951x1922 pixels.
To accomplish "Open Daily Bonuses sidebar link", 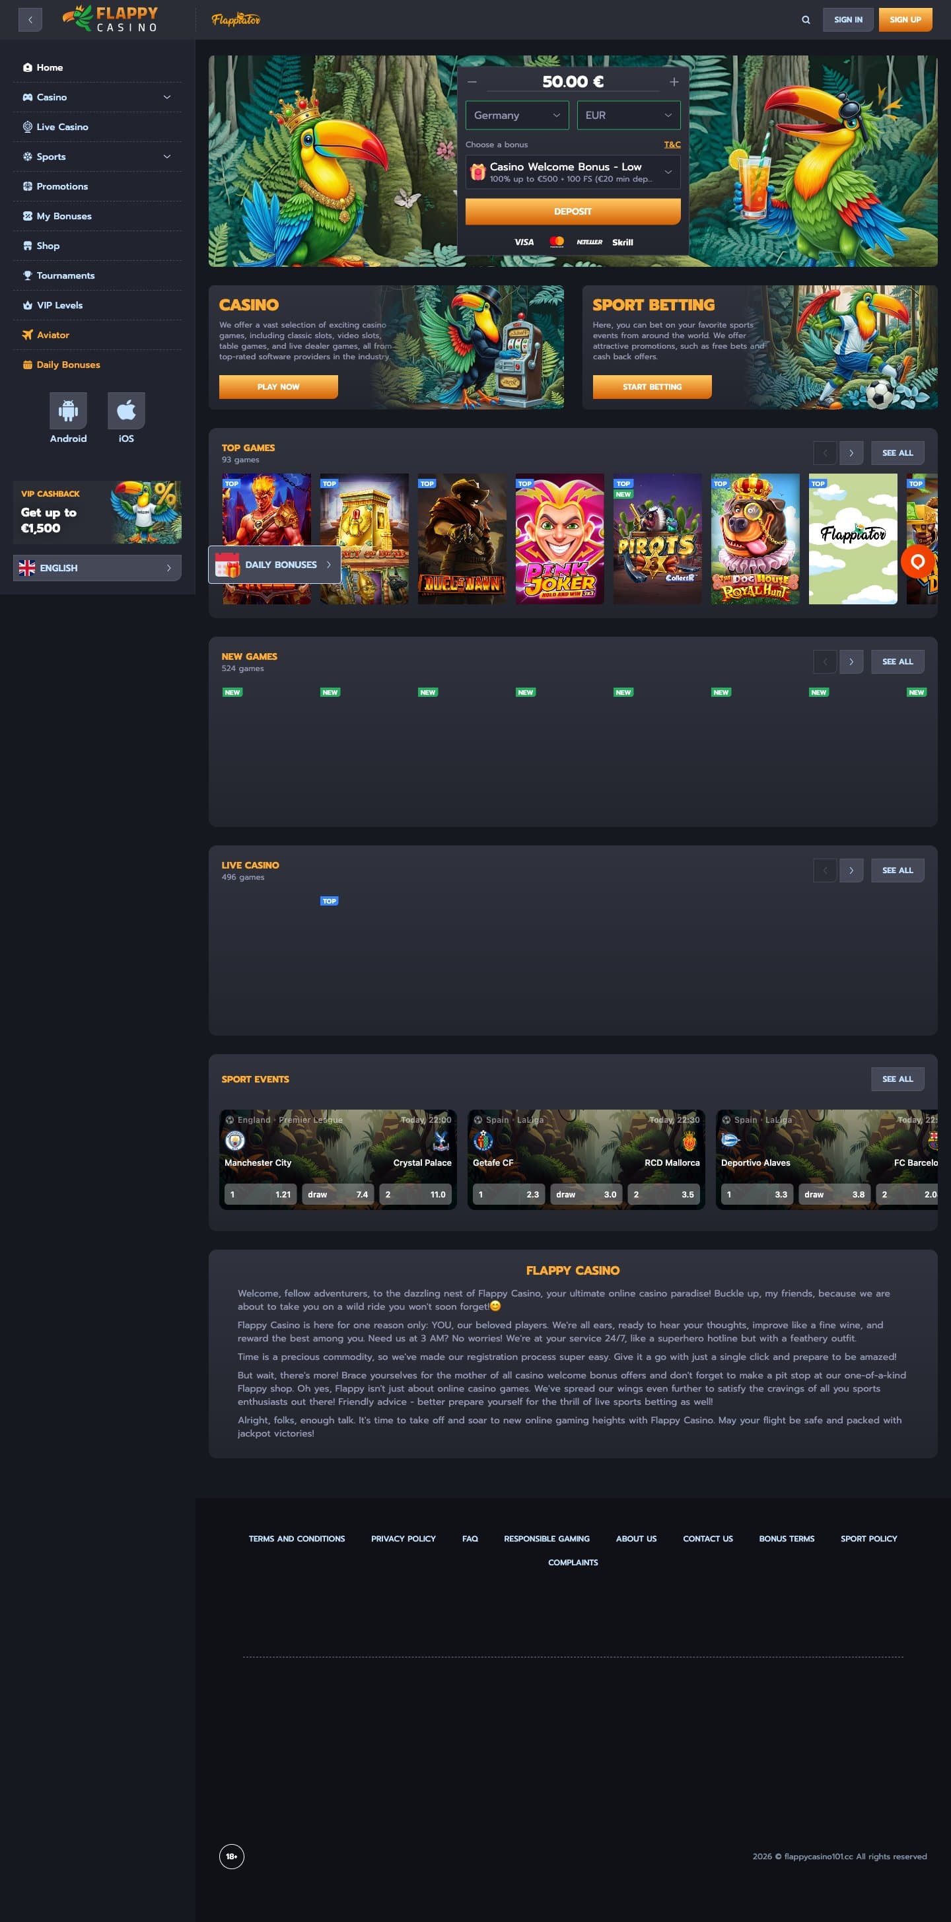I will [97, 365].
